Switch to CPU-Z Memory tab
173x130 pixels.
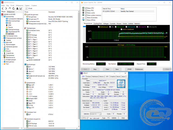102,77
